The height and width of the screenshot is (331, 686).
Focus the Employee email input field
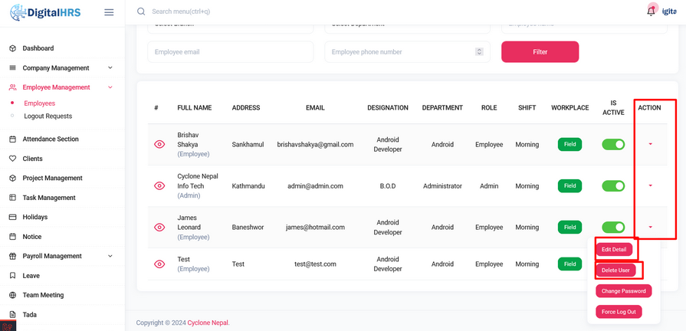[x=230, y=52]
